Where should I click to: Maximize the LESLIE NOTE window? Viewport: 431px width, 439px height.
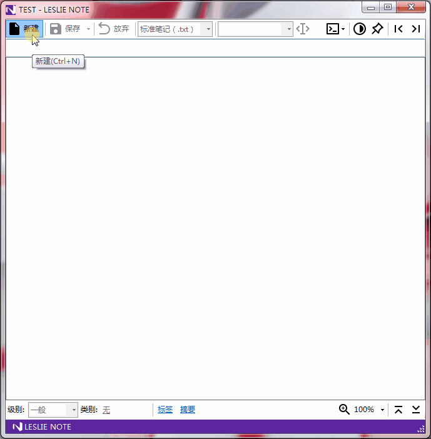(388, 8)
